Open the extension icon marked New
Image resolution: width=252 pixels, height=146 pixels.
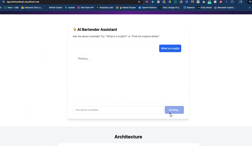[x=209, y=2]
